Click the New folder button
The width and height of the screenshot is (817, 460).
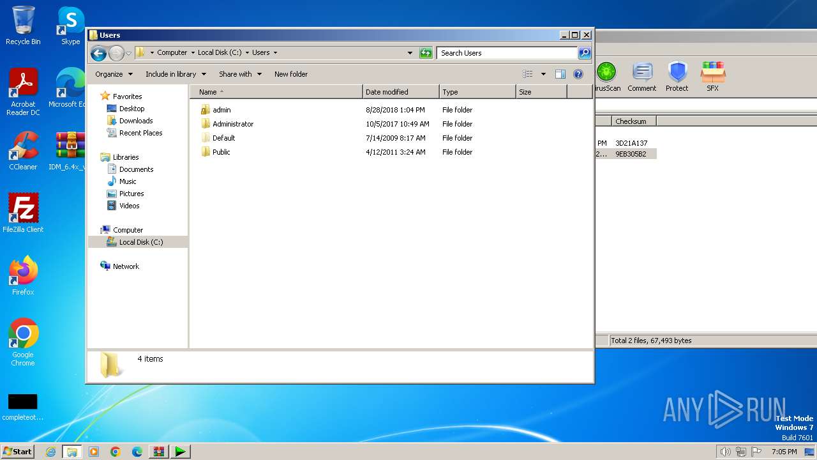(x=291, y=74)
